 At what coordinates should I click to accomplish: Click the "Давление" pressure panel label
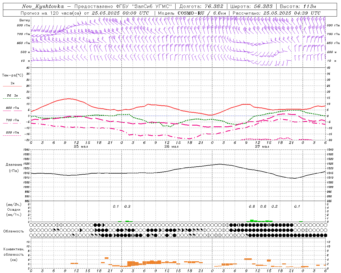click(14, 165)
